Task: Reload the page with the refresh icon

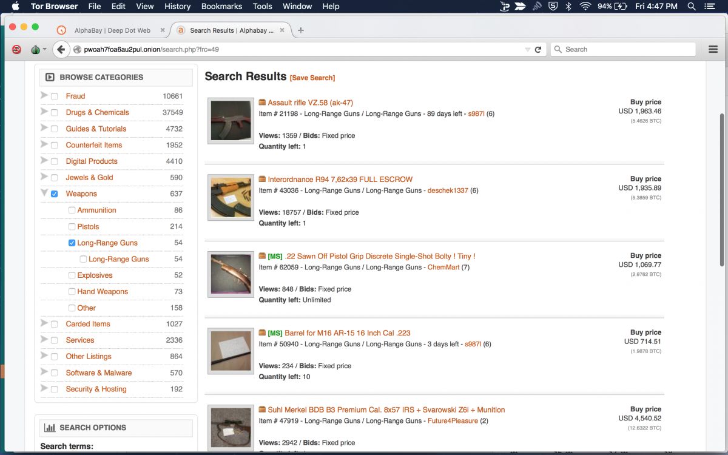Action: 538,50
